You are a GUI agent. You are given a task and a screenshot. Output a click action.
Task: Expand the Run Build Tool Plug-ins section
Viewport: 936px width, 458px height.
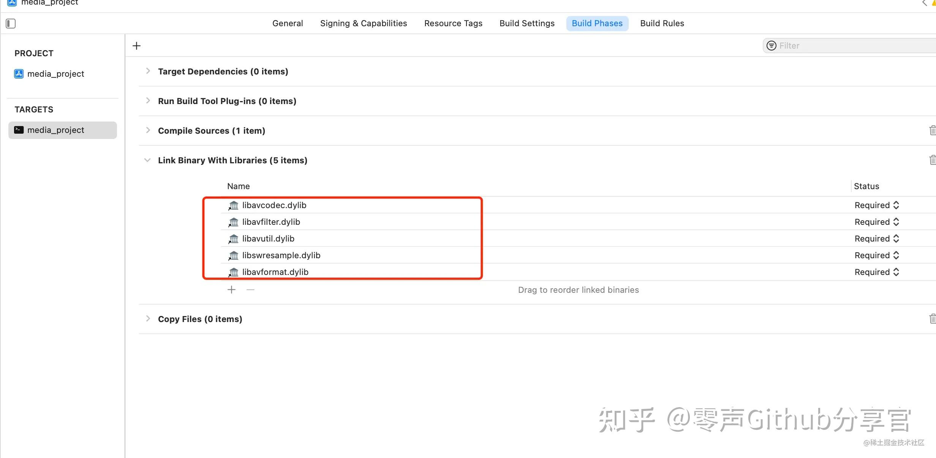pos(148,101)
